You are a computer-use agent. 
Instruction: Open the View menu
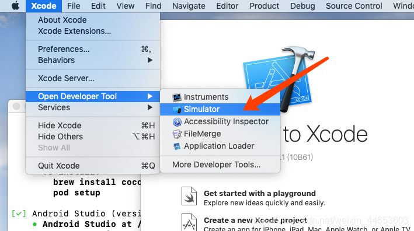coord(126,6)
